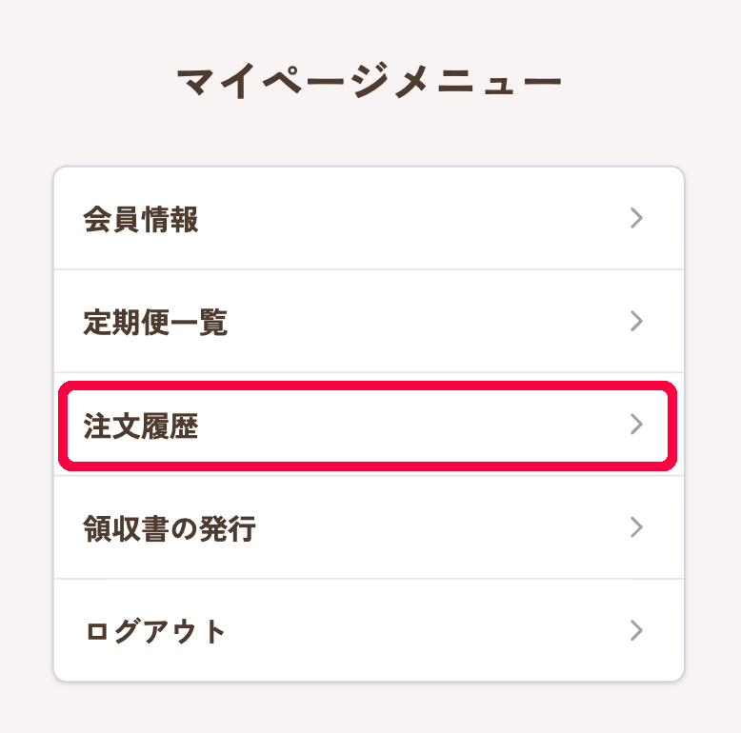Click the ログアウト text label
Screen dimensions: 741x733
tap(155, 631)
